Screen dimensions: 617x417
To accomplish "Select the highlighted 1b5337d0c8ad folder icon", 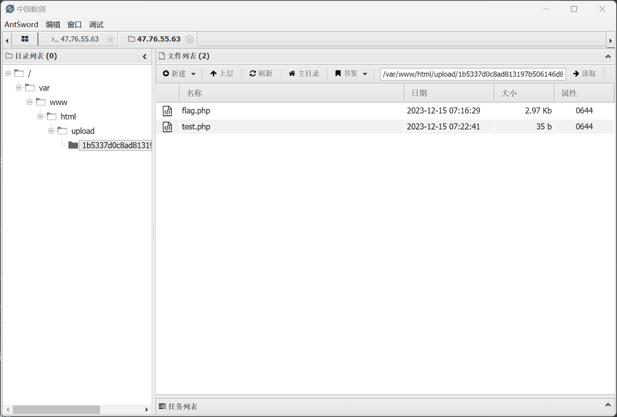I will tap(73, 145).
